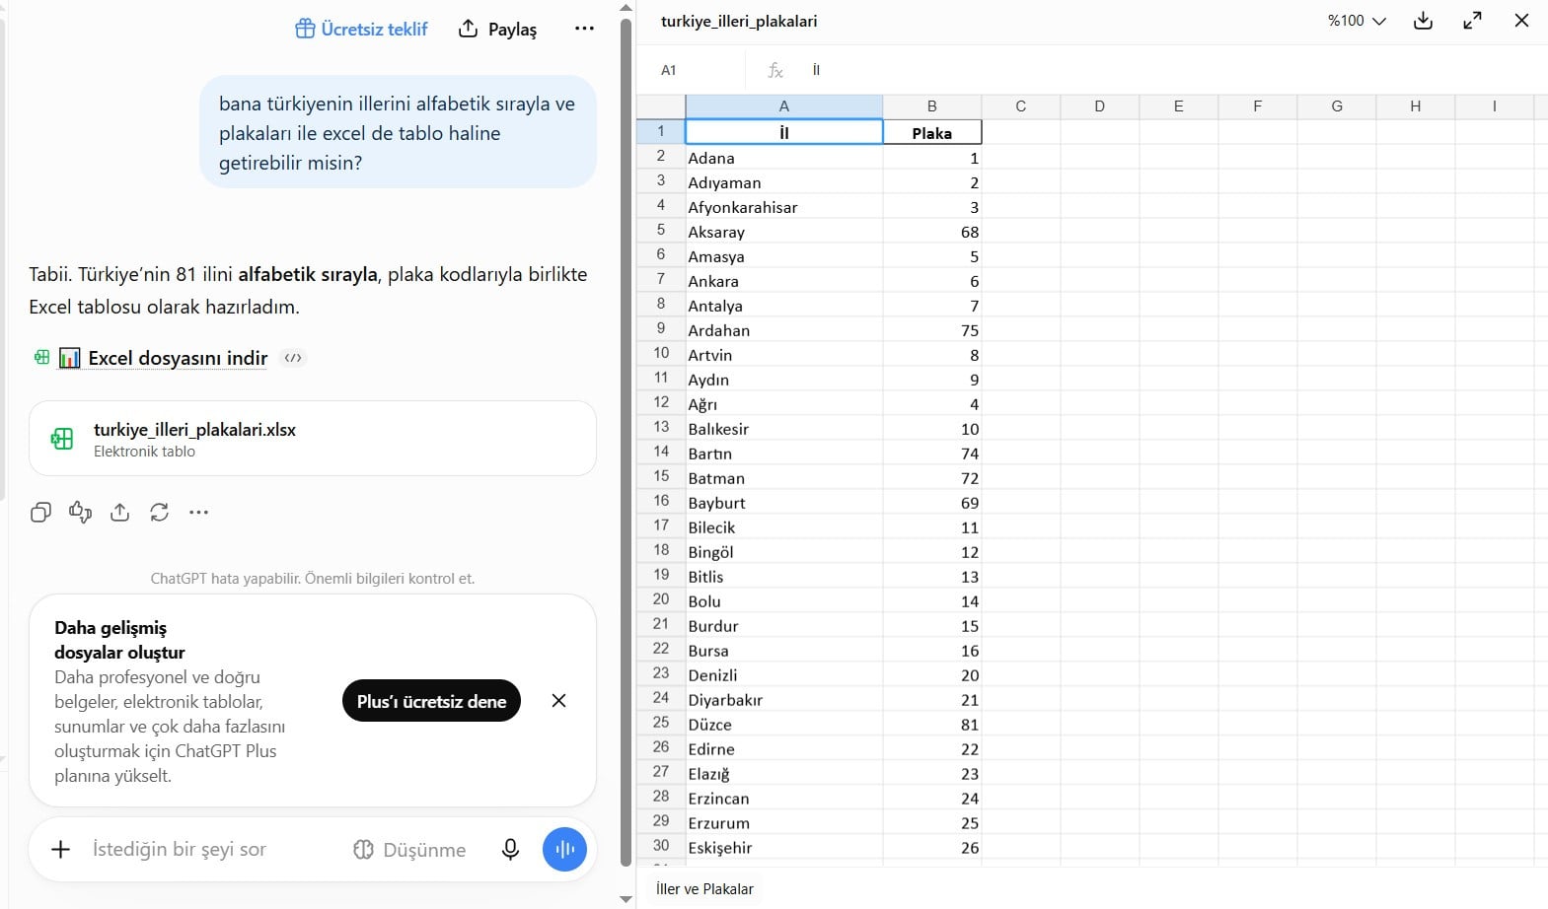Image resolution: width=1548 pixels, height=909 pixels.
Task: Open more options dots under response
Action: [x=198, y=512]
